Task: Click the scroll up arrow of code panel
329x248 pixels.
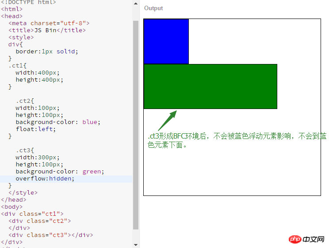Action: (x=136, y=4)
